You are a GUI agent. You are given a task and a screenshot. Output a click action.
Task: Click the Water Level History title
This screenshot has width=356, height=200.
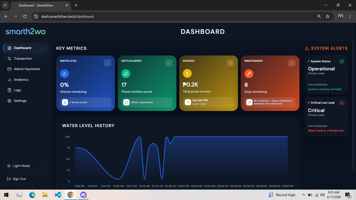pyautogui.click(x=88, y=126)
